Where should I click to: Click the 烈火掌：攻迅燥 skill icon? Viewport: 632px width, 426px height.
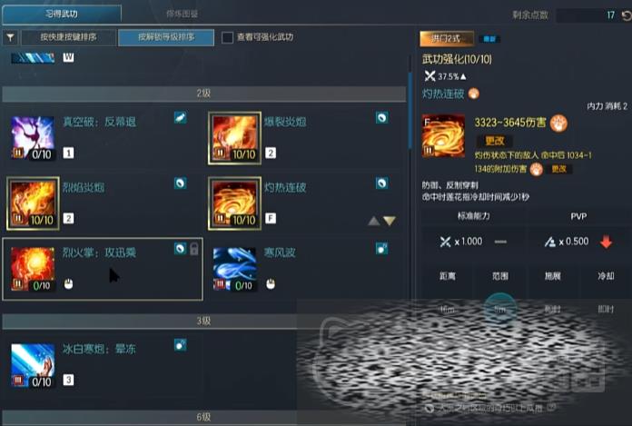click(33, 269)
